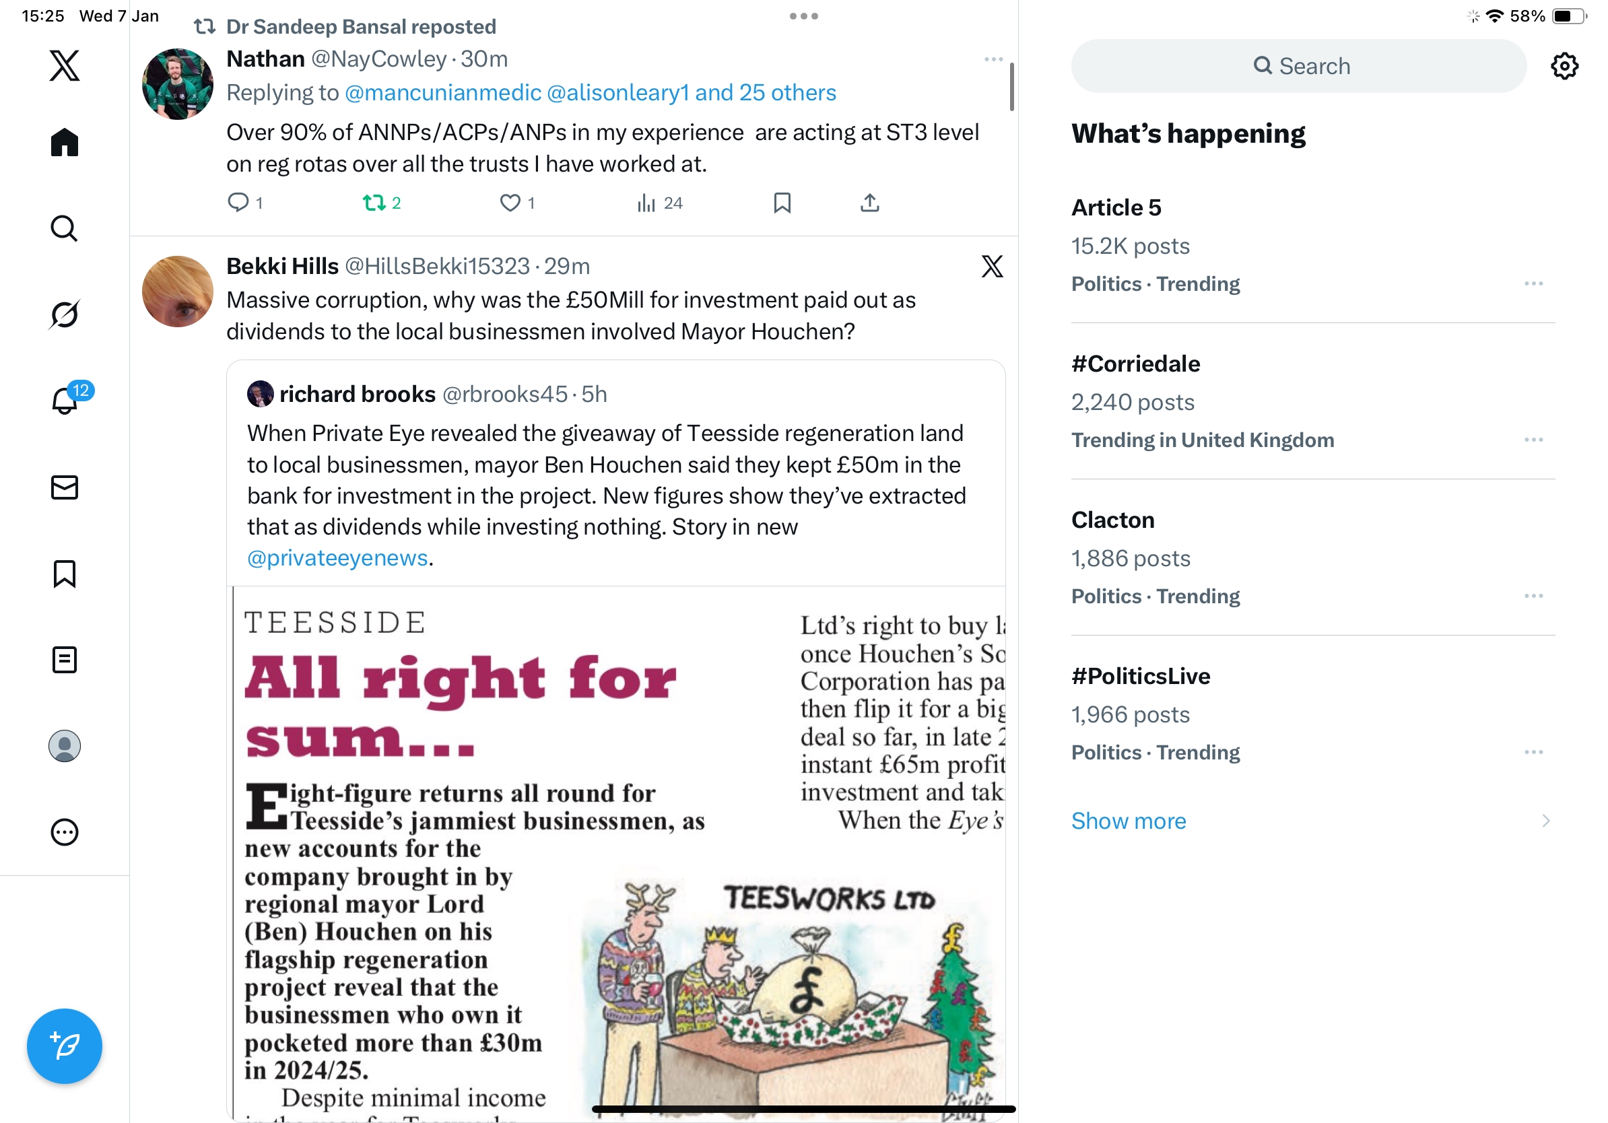
Task: Tap the compose new post button
Action: coord(65,1046)
